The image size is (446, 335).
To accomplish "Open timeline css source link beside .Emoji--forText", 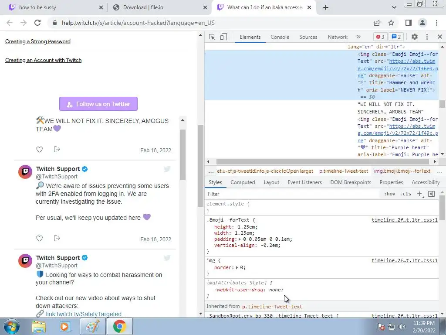I will pos(405,220).
